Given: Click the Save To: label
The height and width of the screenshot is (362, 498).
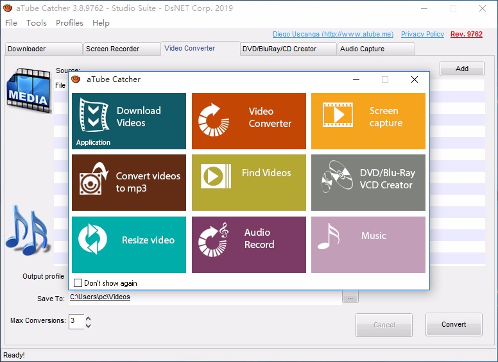Looking at the screenshot, I should pyautogui.click(x=51, y=299).
